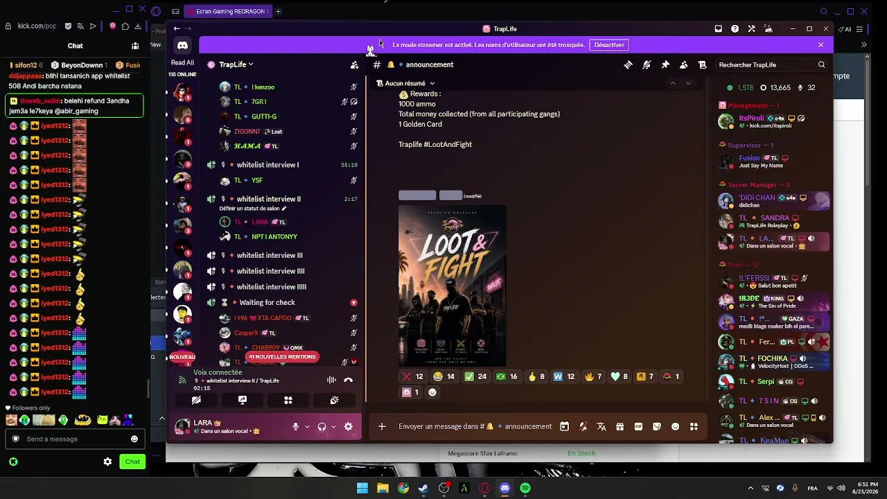Click the NOUVEAU server indicator
The height and width of the screenshot is (499, 887).
tap(182, 357)
